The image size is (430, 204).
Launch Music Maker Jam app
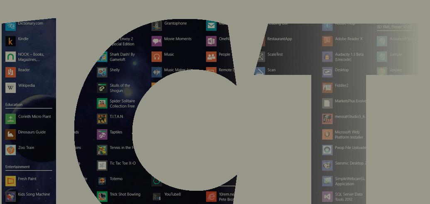(x=156, y=72)
